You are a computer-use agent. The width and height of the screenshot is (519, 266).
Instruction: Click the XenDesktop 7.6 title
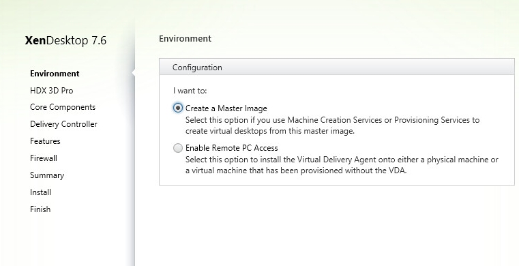coord(65,40)
